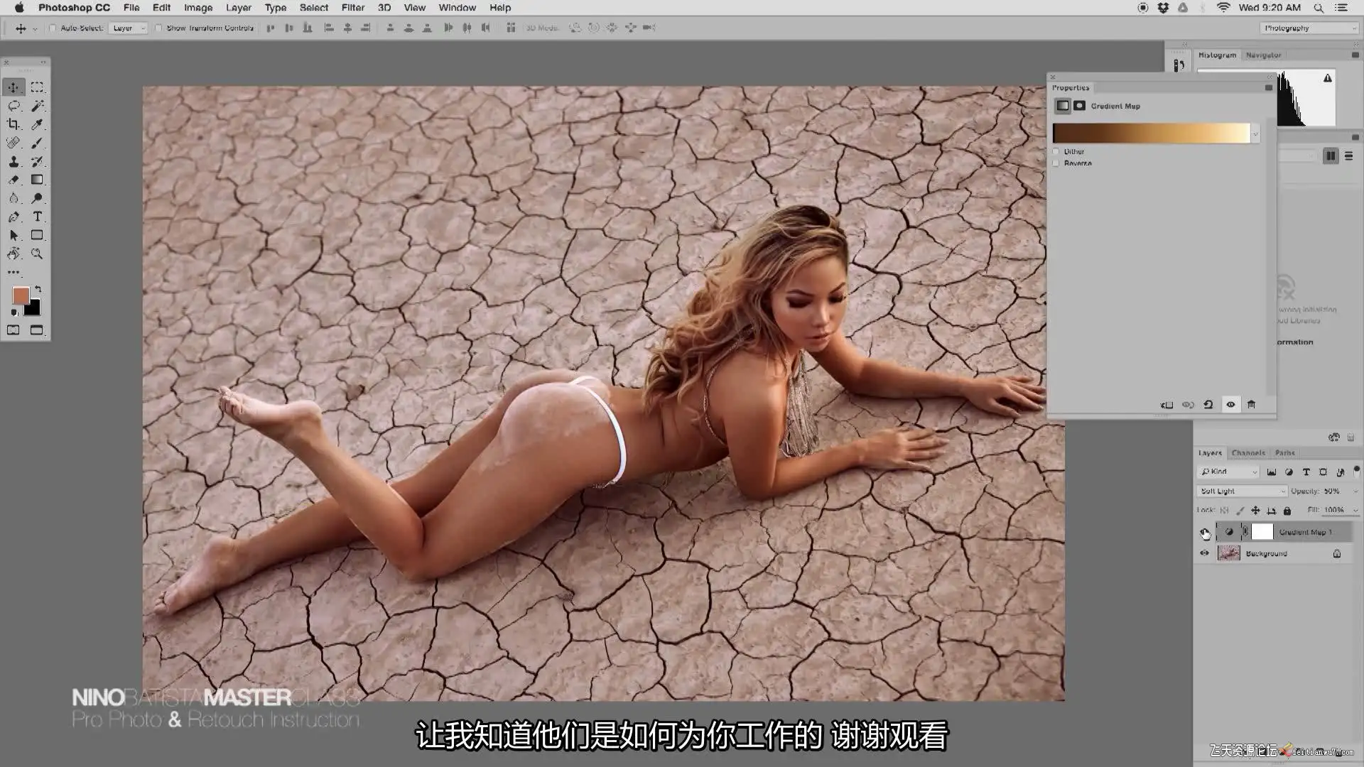The image size is (1364, 767).
Task: Select the Rectangle shape tool
Action: point(37,235)
